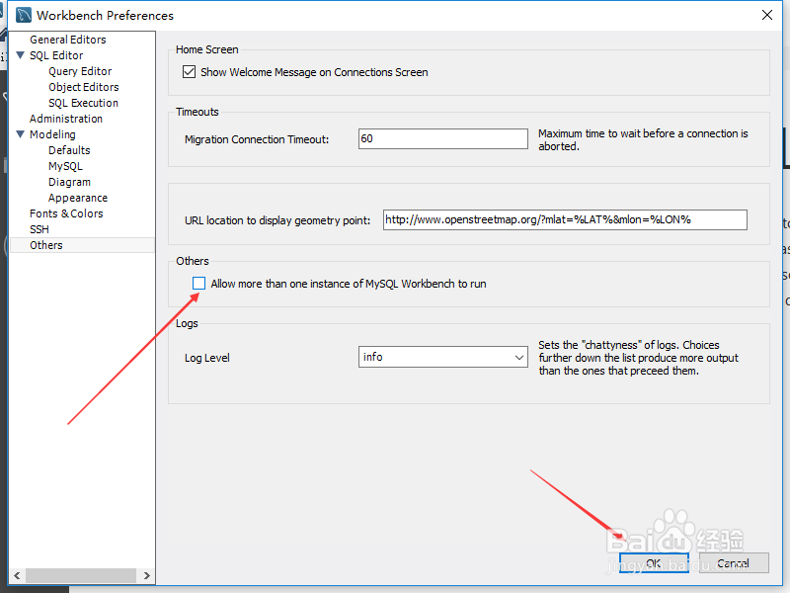Click the chattyness of logs description text

[638, 358]
